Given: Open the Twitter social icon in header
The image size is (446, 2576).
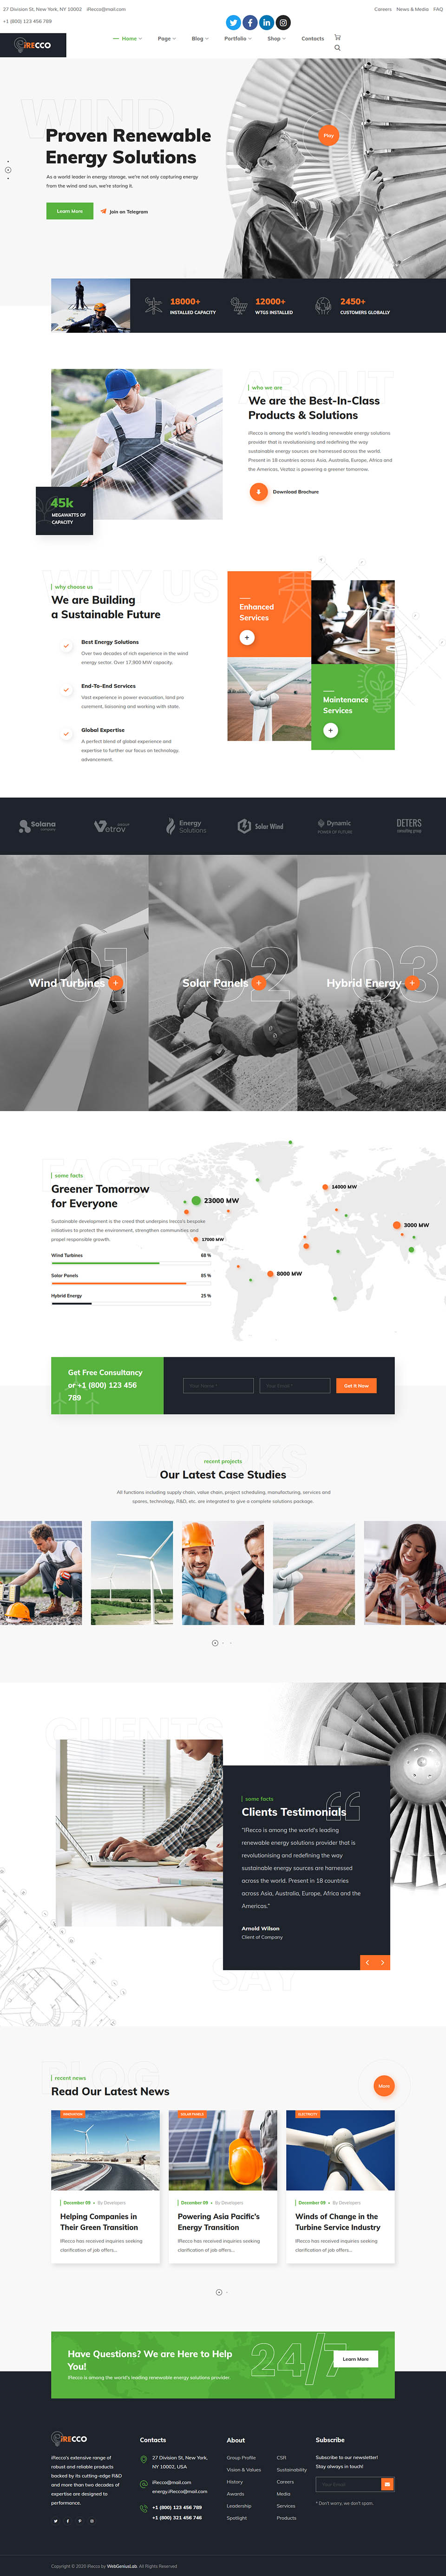Looking at the screenshot, I should click(233, 22).
